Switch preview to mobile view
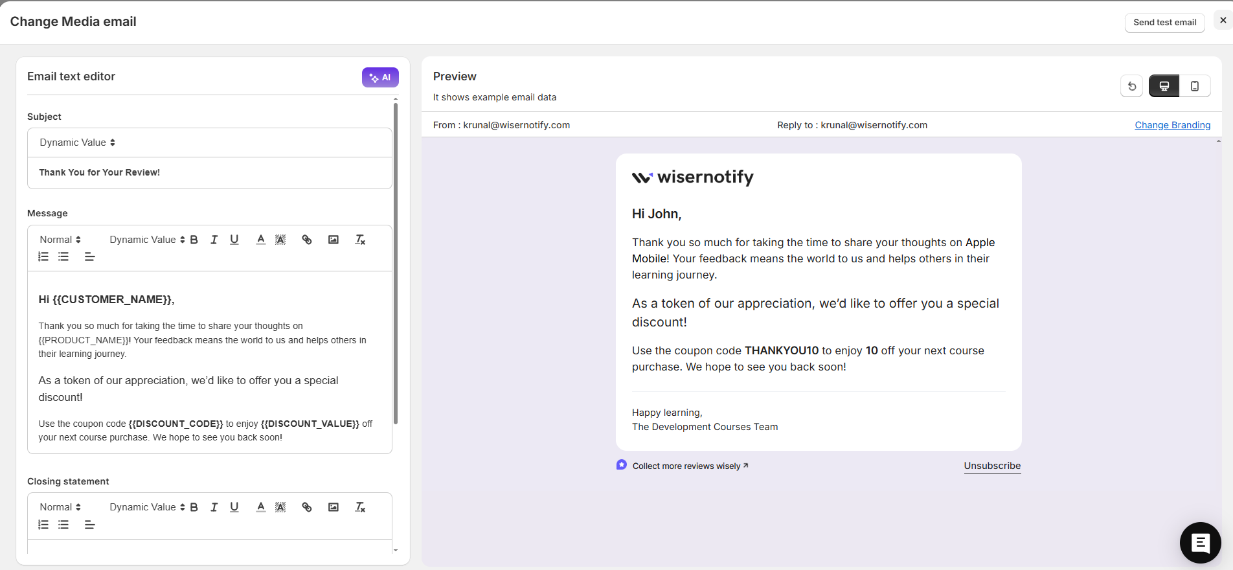The width and height of the screenshot is (1233, 570). pyautogui.click(x=1195, y=86)
